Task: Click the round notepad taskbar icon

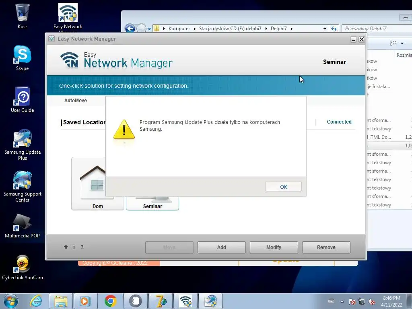Action: click(x=135, y=301)
